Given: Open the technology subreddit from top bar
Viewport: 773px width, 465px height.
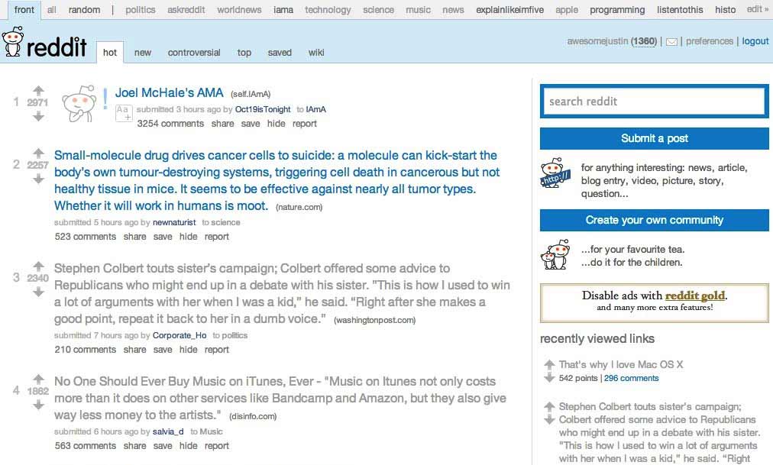Looking at the screenshot, I should (327, 9).
